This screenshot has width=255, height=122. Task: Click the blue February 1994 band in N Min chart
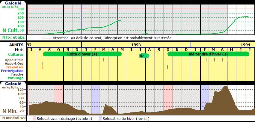205,97
